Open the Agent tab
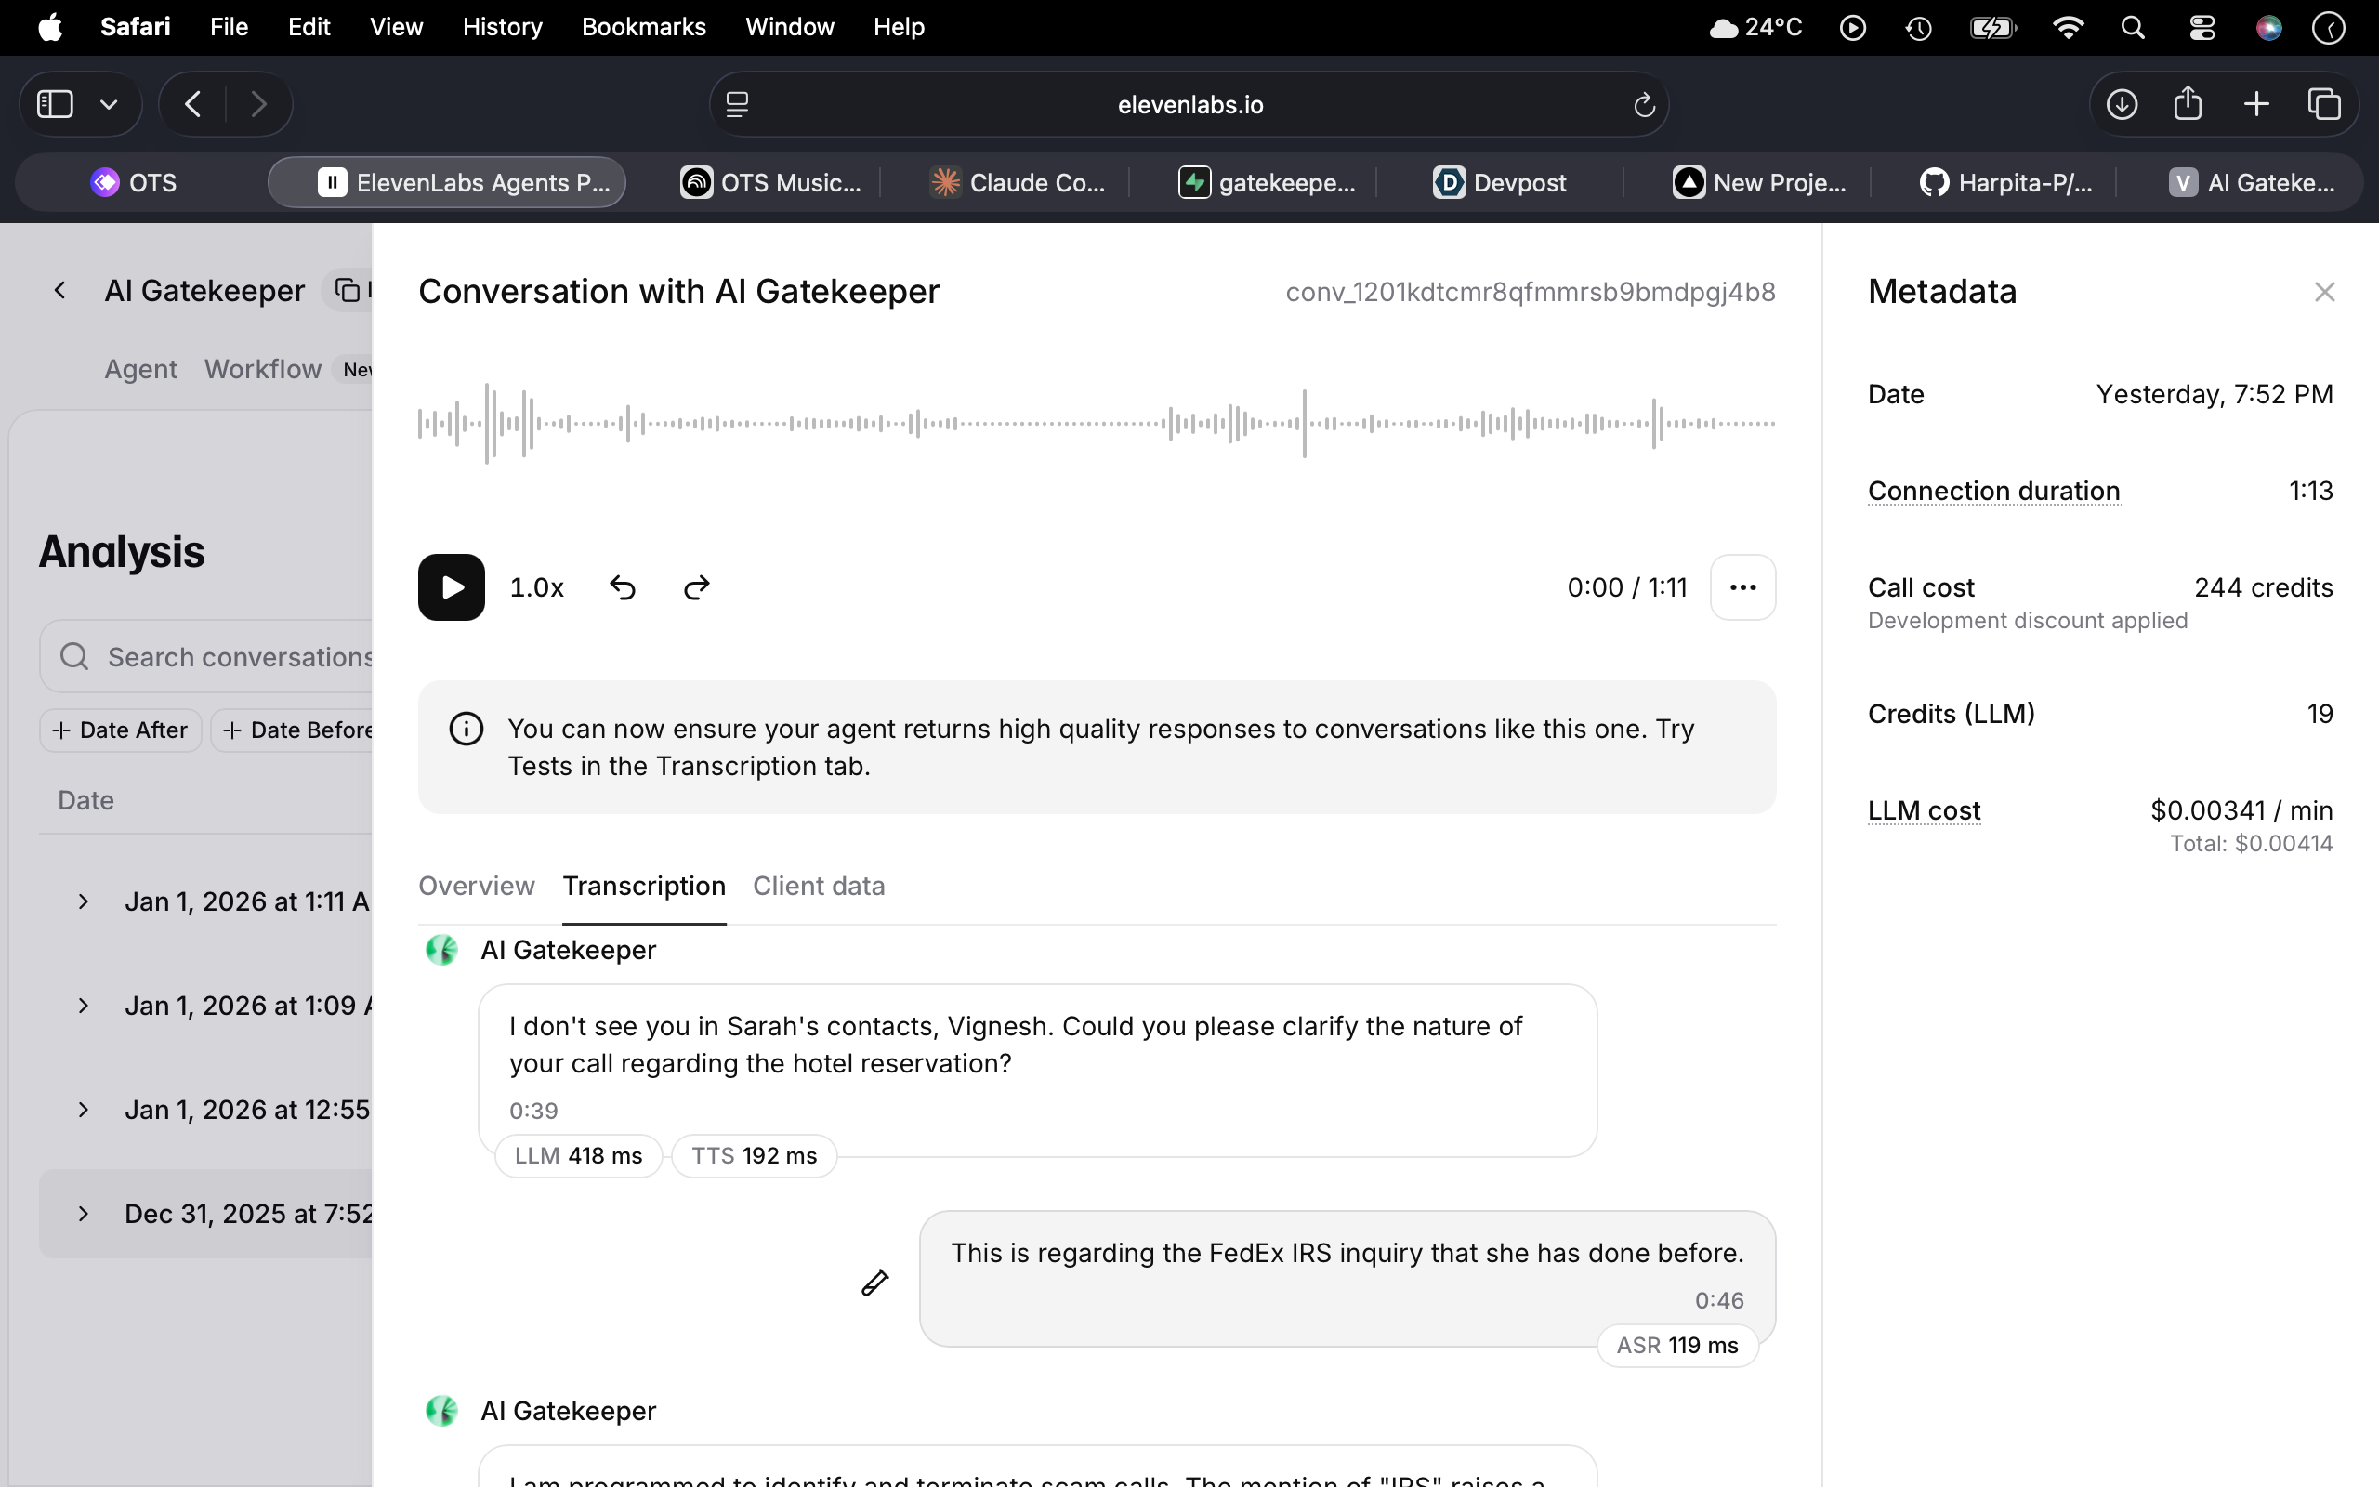Screen dimensions: 2379x1487 [140, 369]
